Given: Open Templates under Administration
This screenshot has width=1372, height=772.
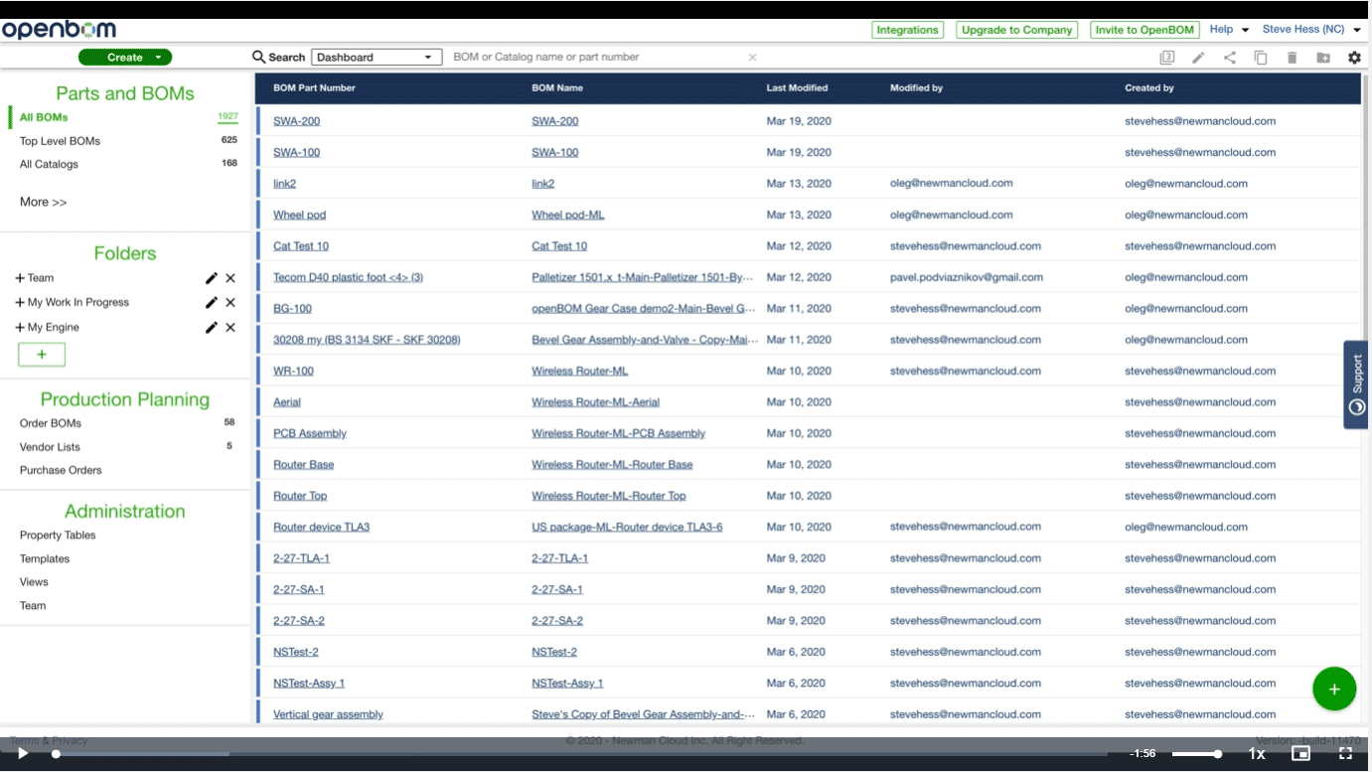Looking at the screenshot, I should pyautogui.click(x=45, y=559).
